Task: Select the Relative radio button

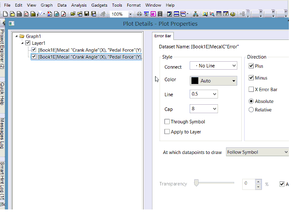Action: (251, 110)
